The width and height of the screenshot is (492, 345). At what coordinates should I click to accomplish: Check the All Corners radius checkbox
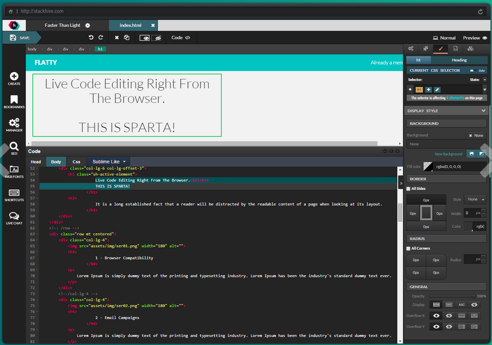408,248
